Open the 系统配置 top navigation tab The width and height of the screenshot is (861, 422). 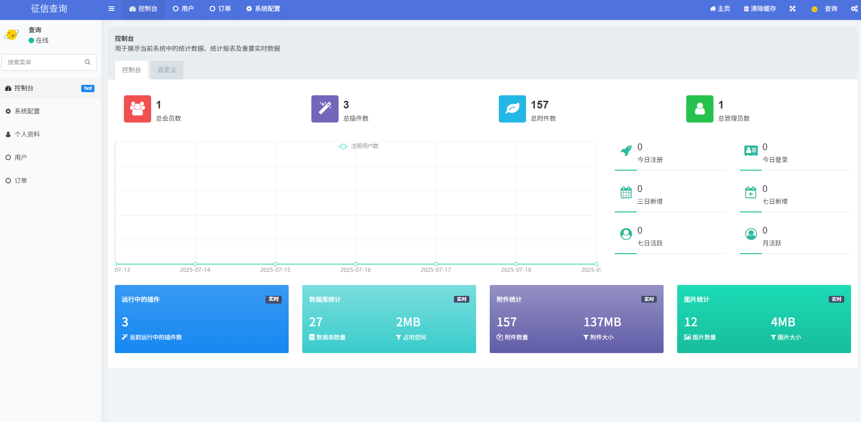point(263,9)
